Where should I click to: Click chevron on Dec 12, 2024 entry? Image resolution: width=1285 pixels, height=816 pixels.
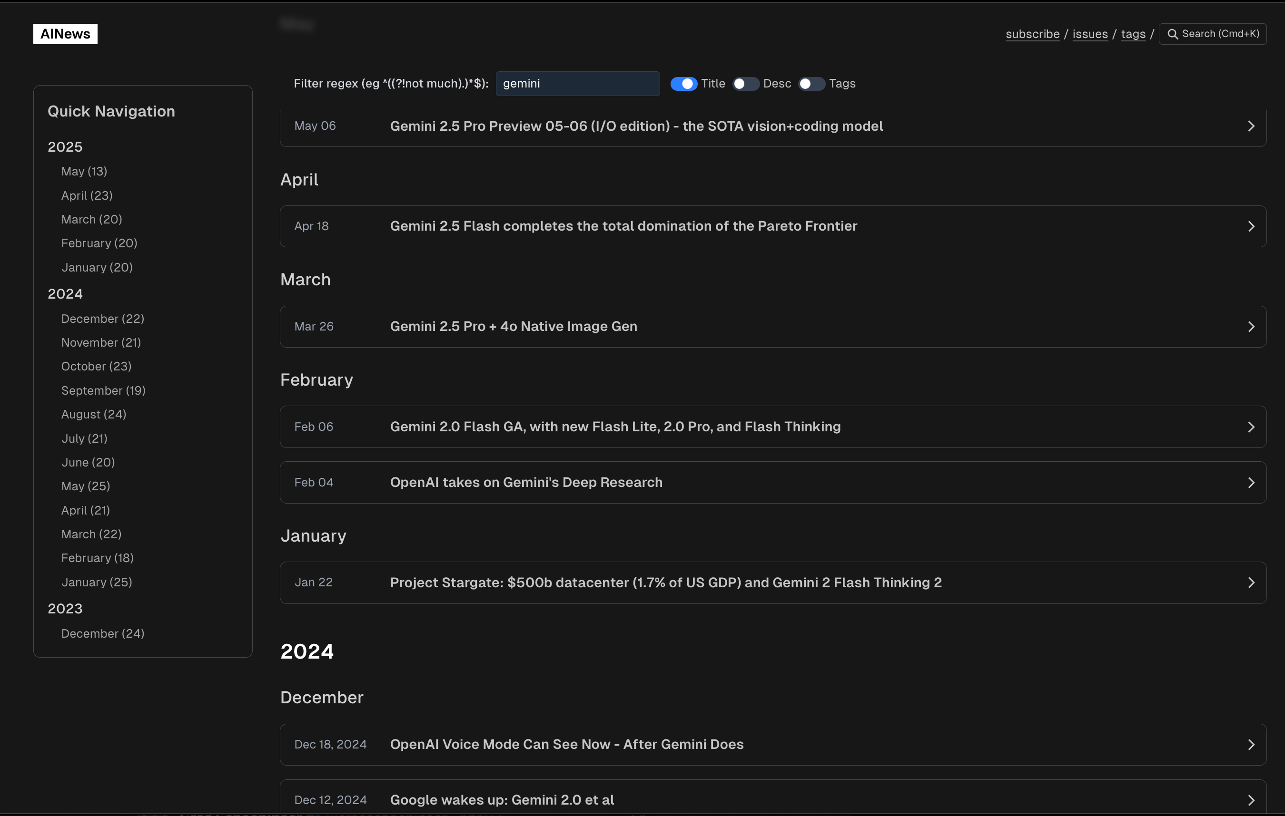pyautogui.click(x=1251, y=800)
